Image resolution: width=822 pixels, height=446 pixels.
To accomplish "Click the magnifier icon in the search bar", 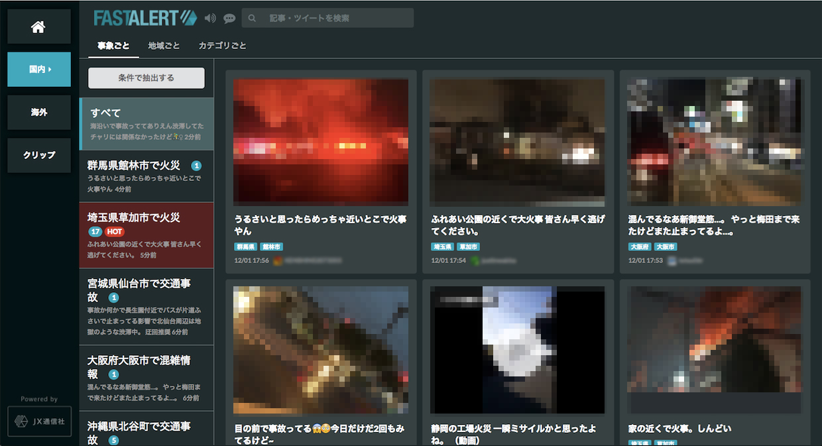I will pyautogui.click(x=251, y=18).
